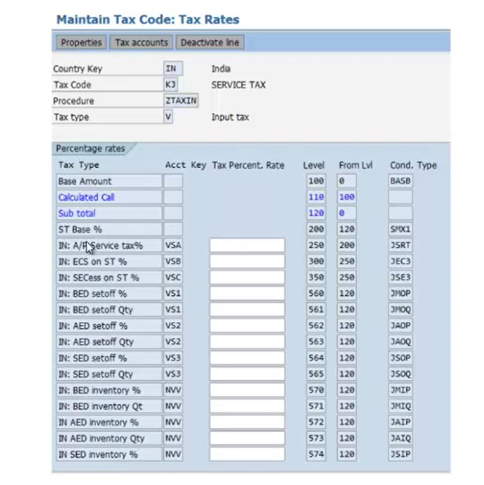
Task: Click condition type SMX1
Action: pyautogui.click(x=400, y=229)
